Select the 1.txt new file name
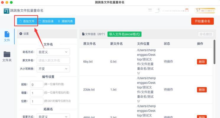220x118 pixels. coord(113,90)
